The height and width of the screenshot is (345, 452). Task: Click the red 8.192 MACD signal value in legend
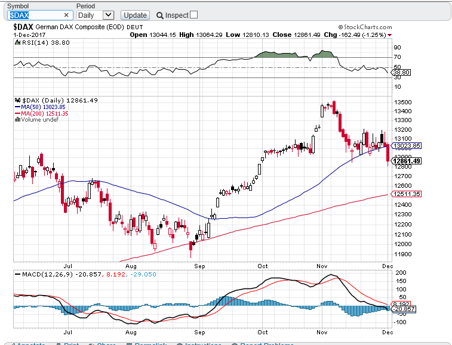[116, 275]
